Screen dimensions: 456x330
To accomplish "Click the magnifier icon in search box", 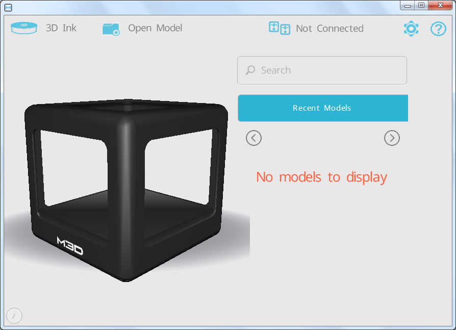I will click(x=250, y=70).
